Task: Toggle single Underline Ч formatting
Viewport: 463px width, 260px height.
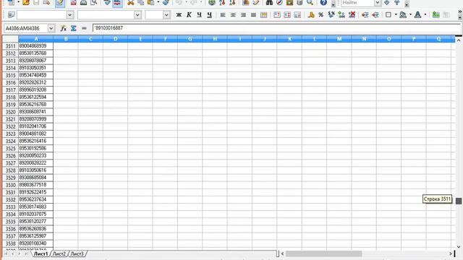Action: coord(200,14)
